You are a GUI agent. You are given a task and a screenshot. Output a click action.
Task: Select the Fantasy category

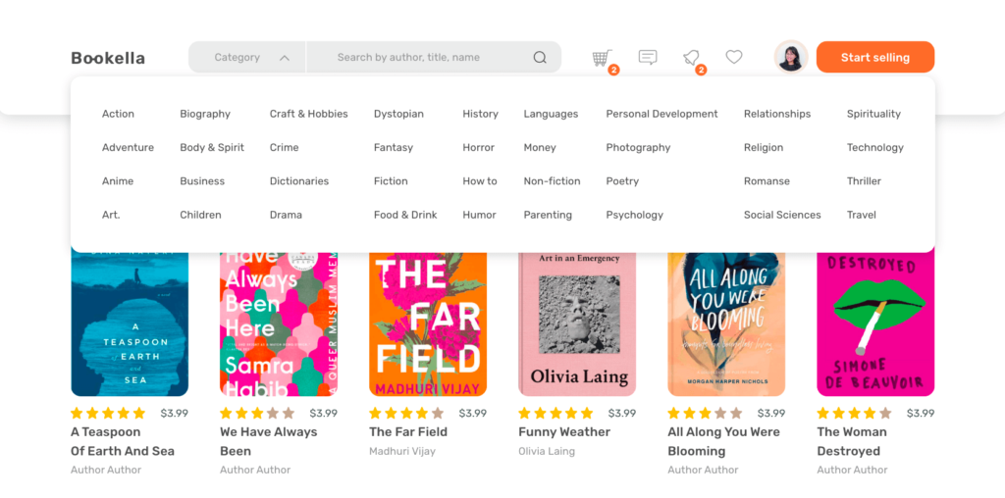pos(393,147)
